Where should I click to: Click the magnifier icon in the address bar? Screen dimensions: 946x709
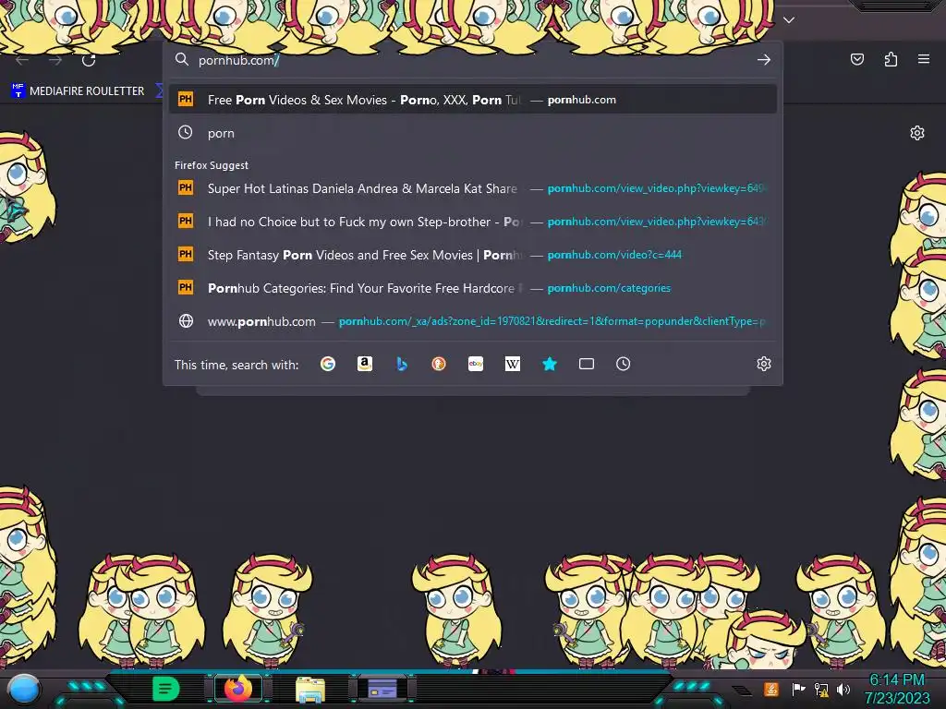(182, 59)
